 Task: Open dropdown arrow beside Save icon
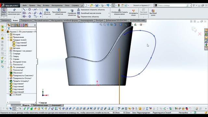pyautogui.click(x=99, y=6)
